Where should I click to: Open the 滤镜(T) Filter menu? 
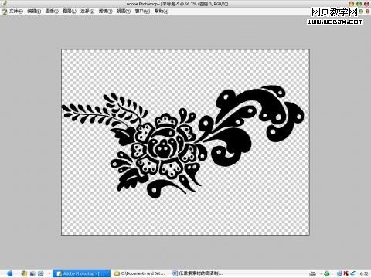coord(105,12)
